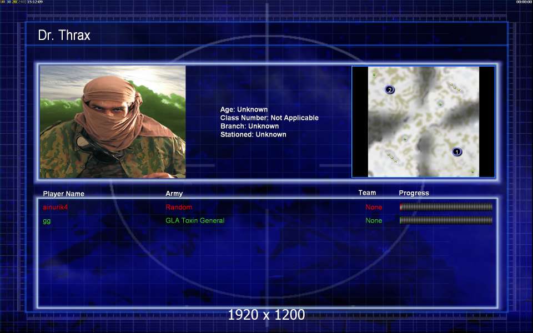
Task: Click the "Player Name" column header
Action: coord(63,194)
